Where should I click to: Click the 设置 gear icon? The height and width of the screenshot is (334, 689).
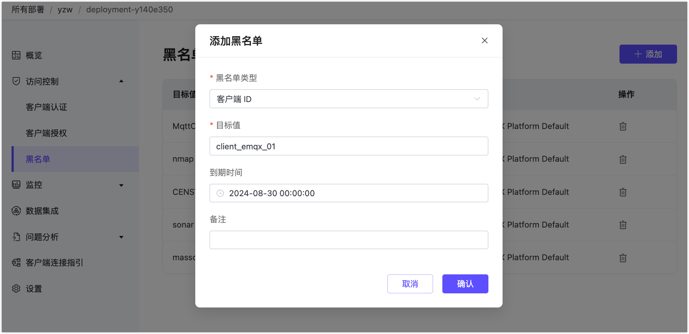tap(16, 288)
